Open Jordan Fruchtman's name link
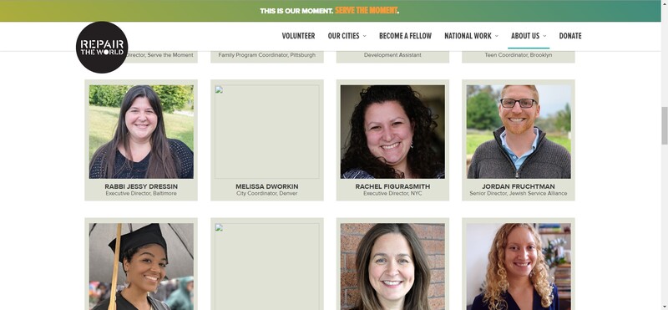 click(518, 186)
